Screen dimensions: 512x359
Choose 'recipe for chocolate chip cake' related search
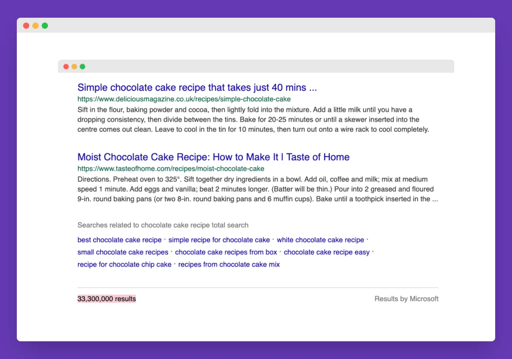tap(124, 264)
